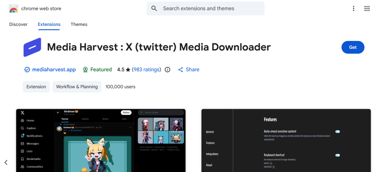The height and width of the screenshot is (172, 377).
Task: Click the extension title heading
Action: tap(159, 47)
